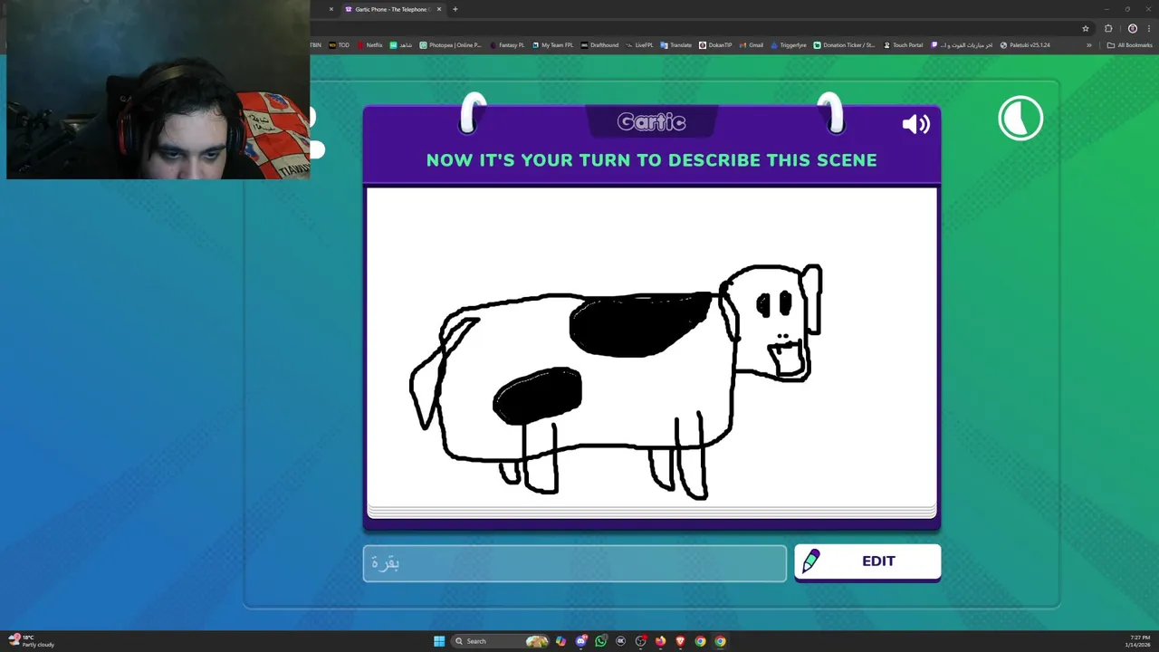Open the Gmail bookmark

[752, 45]
